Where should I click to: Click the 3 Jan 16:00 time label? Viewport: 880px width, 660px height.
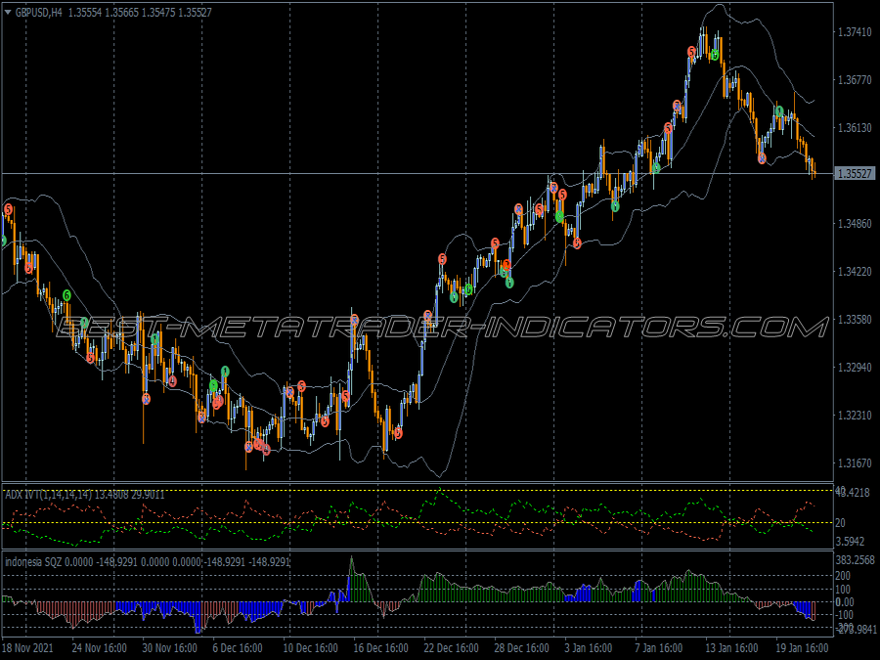pyautogui.click(x=589, y=647)
